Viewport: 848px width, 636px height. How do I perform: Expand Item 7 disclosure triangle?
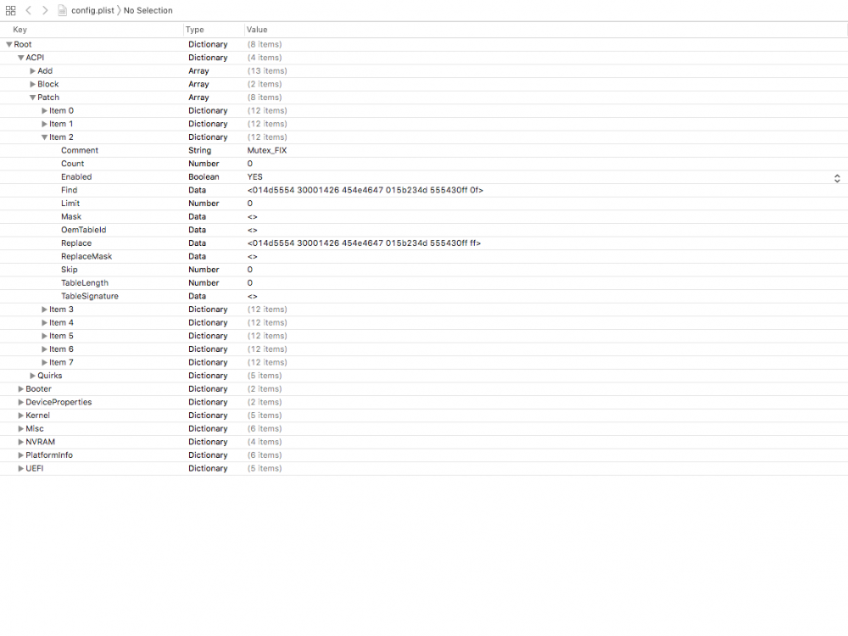(44, 362)
